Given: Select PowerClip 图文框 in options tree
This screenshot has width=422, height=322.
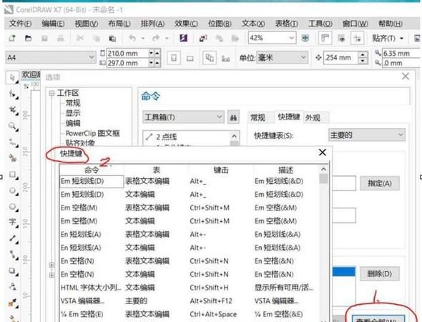Looking at the screenshot, I should click(x=92, y=133).
